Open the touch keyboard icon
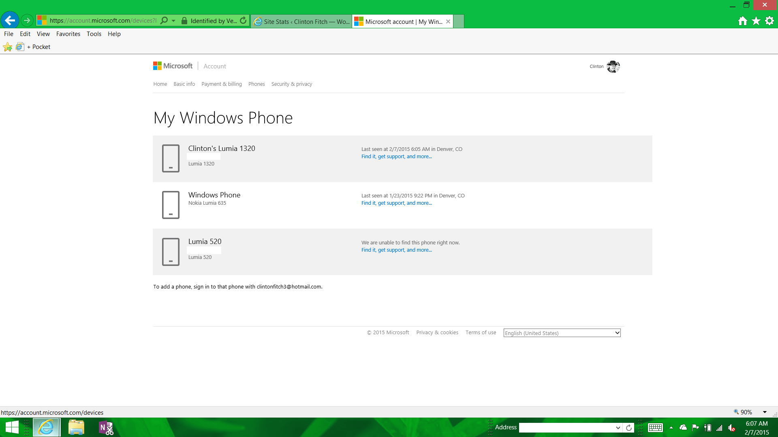Viewport: 778px width, 437px height. [655, 428]
